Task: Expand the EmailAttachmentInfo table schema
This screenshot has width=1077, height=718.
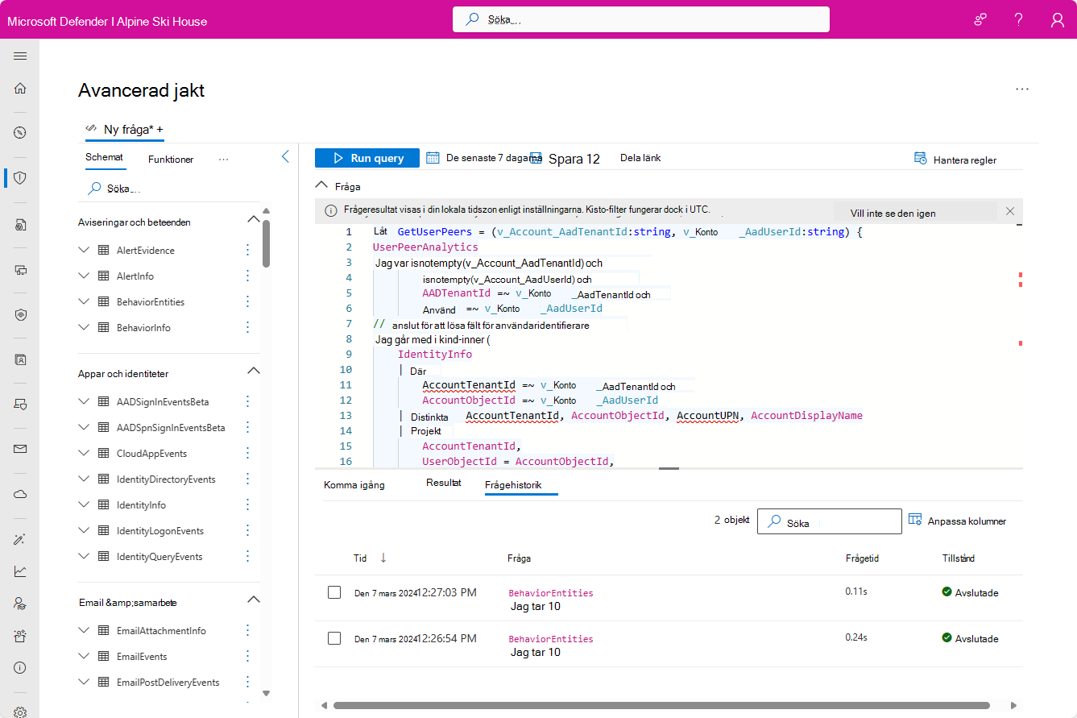Action: [85, 630]
